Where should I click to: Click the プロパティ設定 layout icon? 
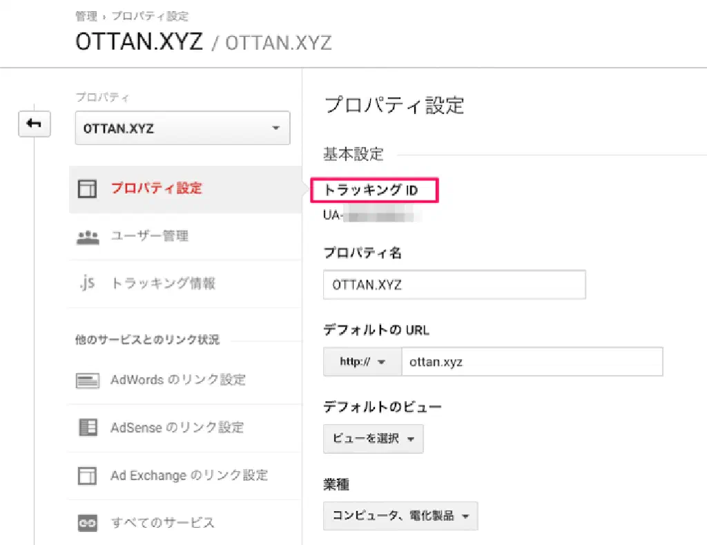[x=87, y=189]
